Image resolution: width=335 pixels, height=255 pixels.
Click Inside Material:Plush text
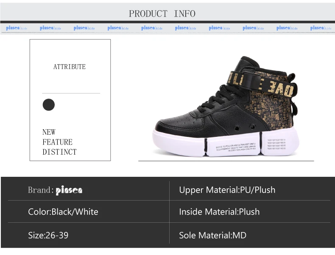click(x=219, y=212)
